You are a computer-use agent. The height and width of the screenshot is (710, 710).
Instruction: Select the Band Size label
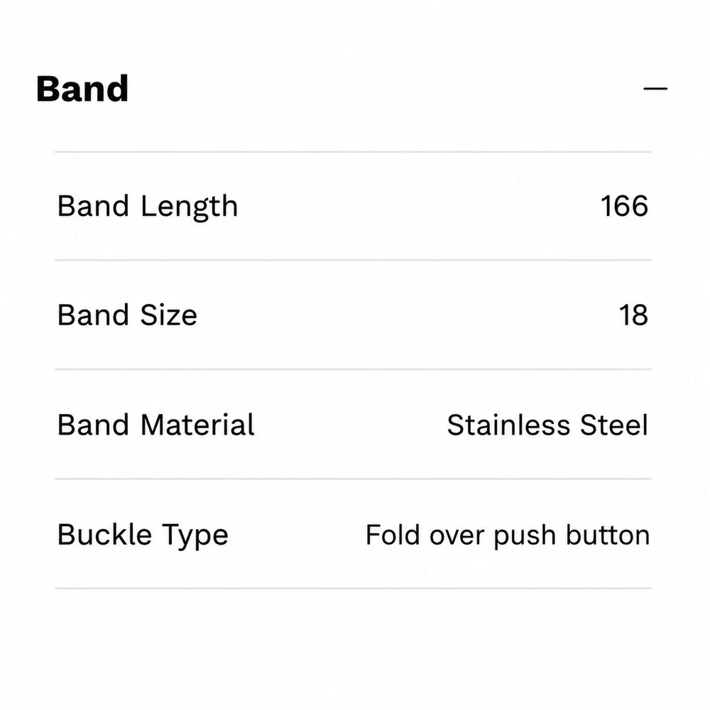(x=127, y=315)
